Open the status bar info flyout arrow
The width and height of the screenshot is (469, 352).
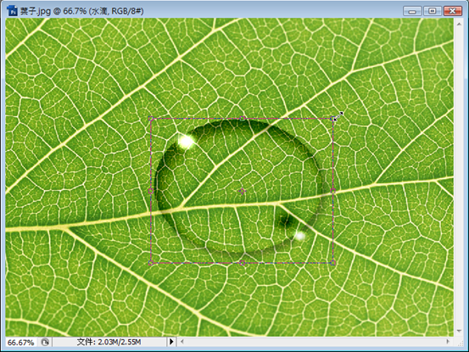171,342
